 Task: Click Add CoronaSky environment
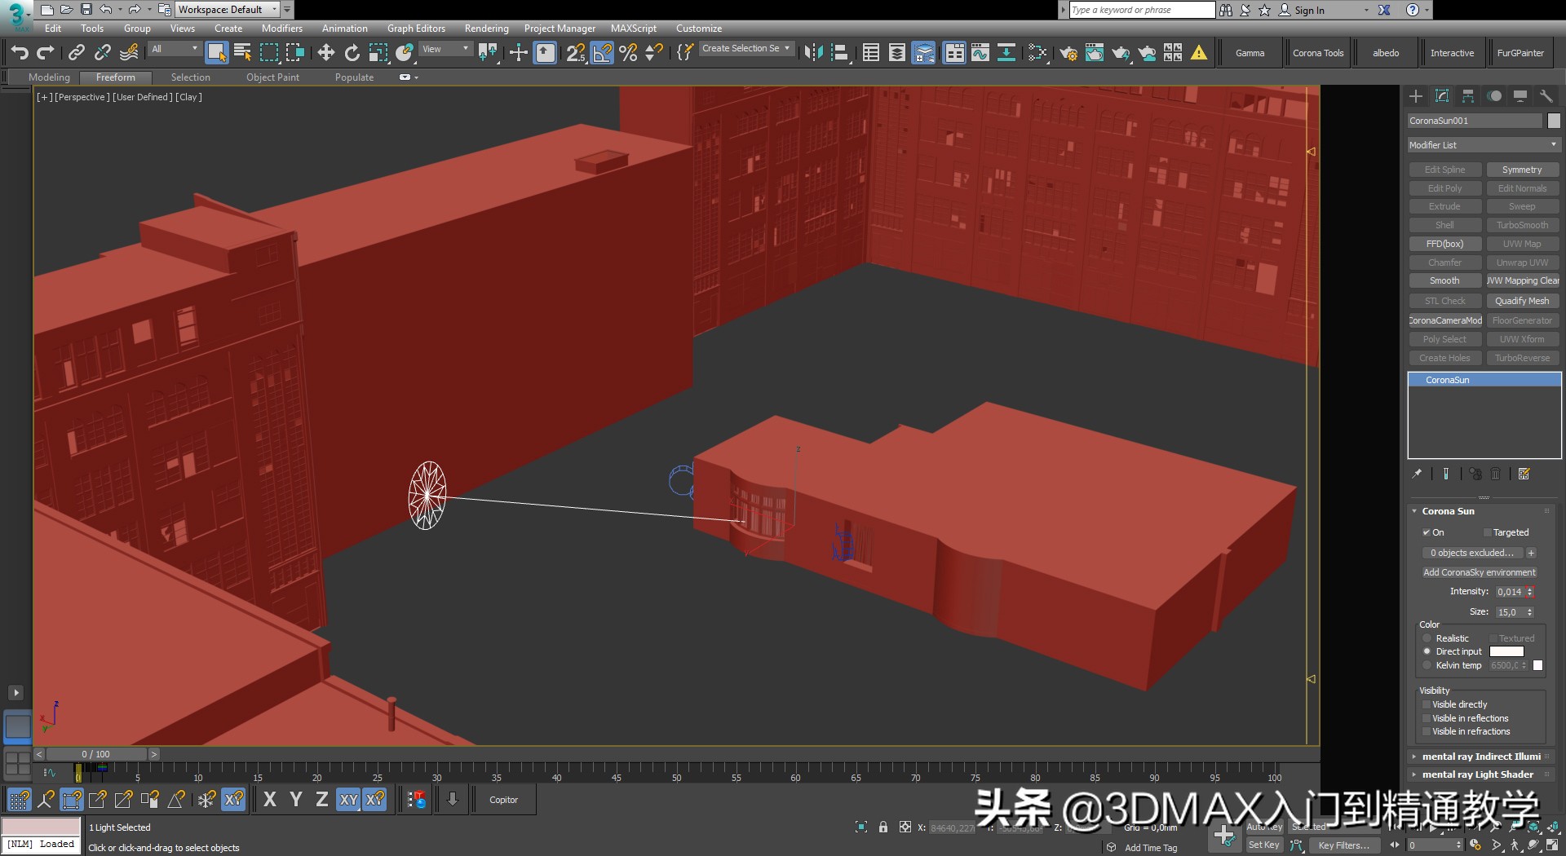point(1479,571)
